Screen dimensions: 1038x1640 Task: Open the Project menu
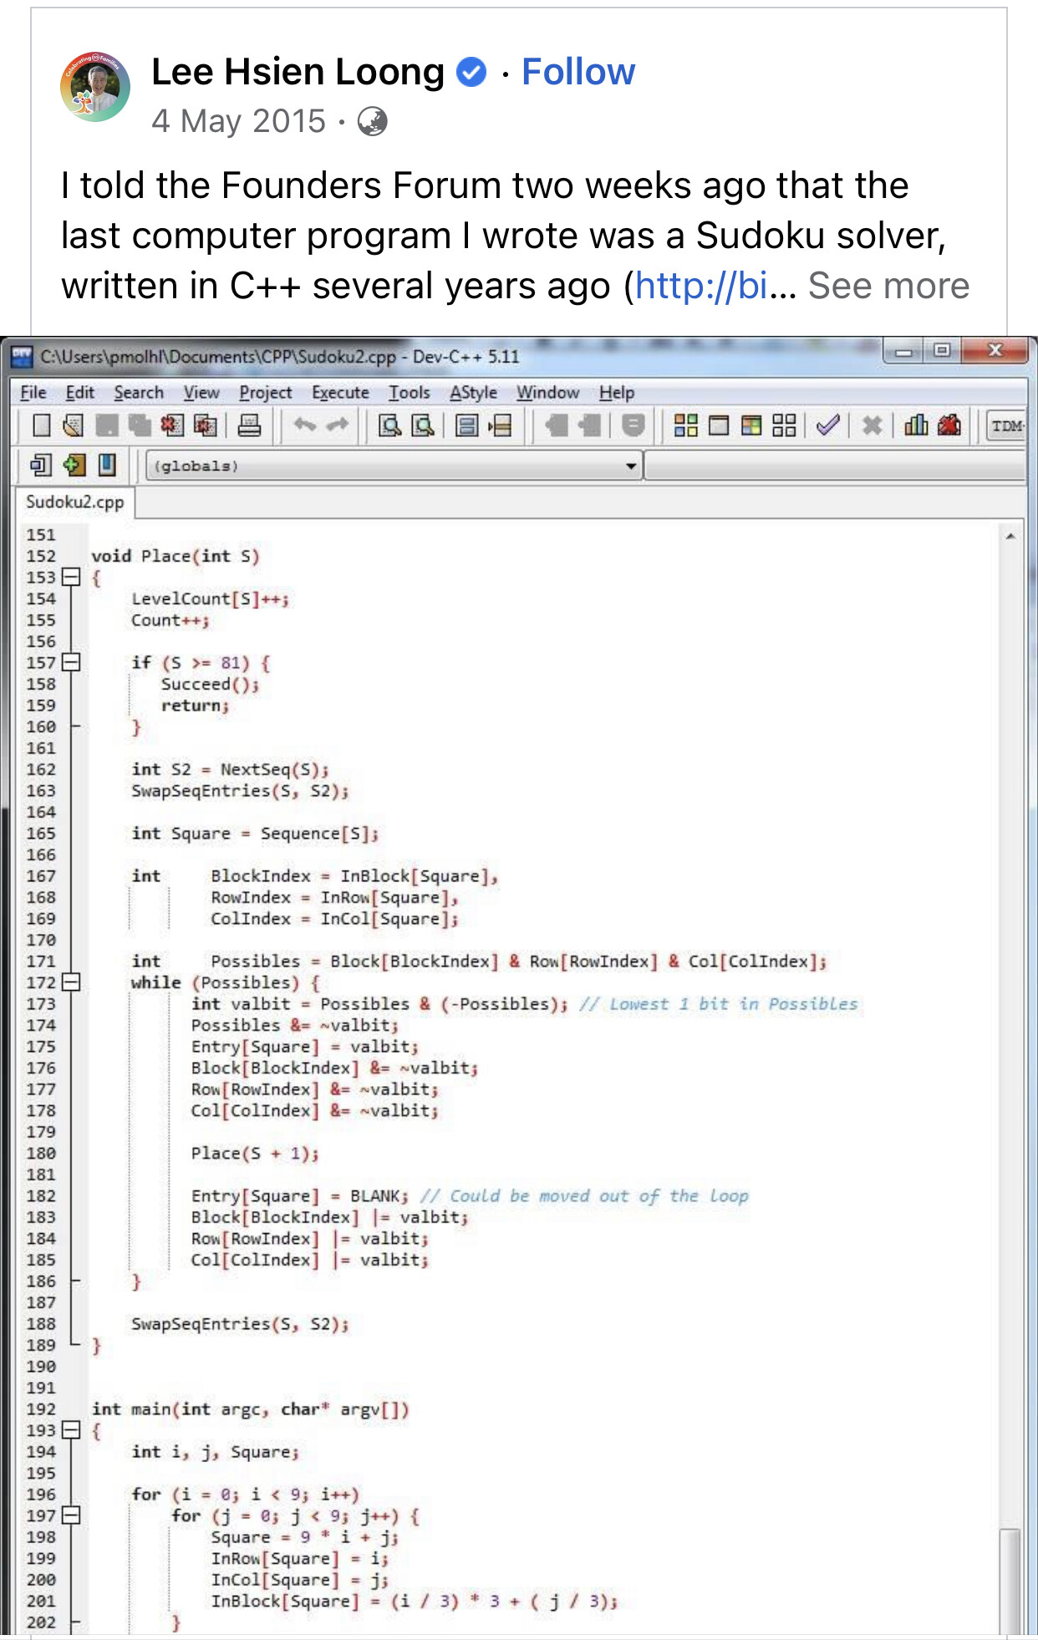266,393
